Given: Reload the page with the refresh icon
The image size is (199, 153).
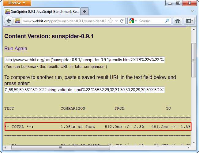Looking at the screenshot, I should pyautogui.click(x=122, y=21).
